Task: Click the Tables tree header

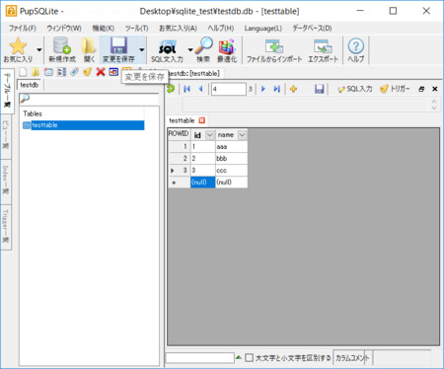Action: tap(33, 113)
